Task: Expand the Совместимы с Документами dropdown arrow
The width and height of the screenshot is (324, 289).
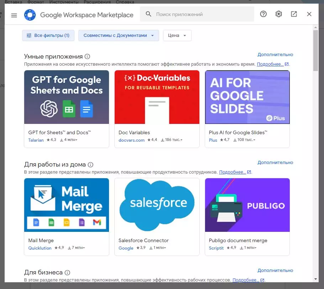Action: pos(152,36)
